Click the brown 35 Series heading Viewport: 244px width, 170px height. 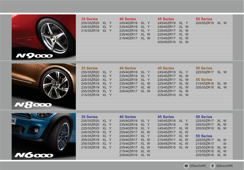pos(89,68)
